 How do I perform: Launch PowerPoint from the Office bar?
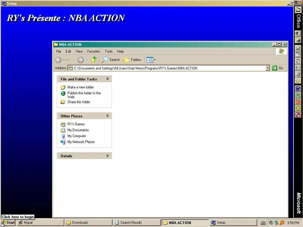[x=298, y=102]
